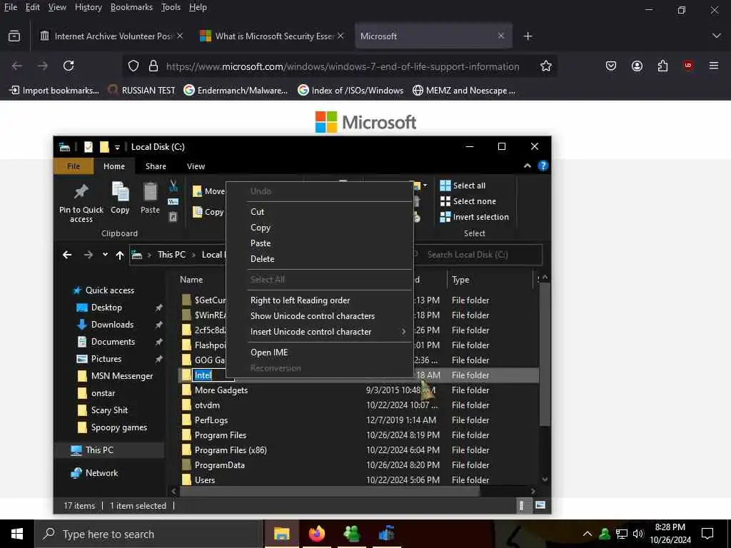The height and width of the screenshot is (548, 731).
Task: Open Firefox Pocket save icon
Action: tap(611, 66)
